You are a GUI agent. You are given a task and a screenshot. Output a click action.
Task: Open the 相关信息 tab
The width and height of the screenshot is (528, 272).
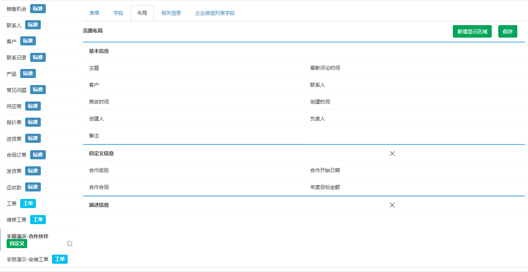point(171,13)
